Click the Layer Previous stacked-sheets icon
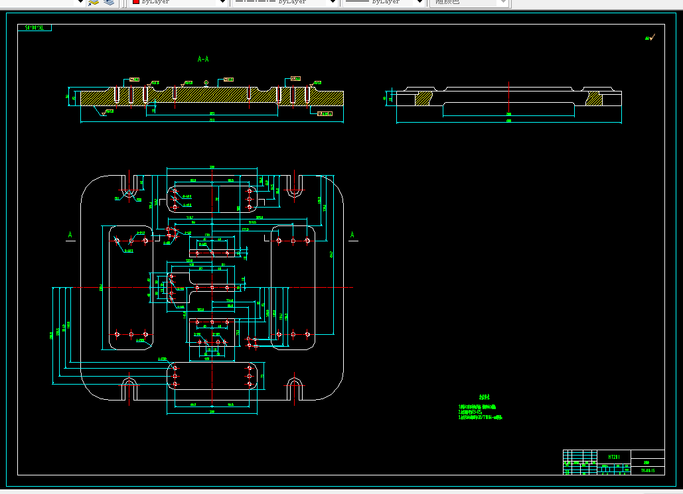 click(109, 2)
